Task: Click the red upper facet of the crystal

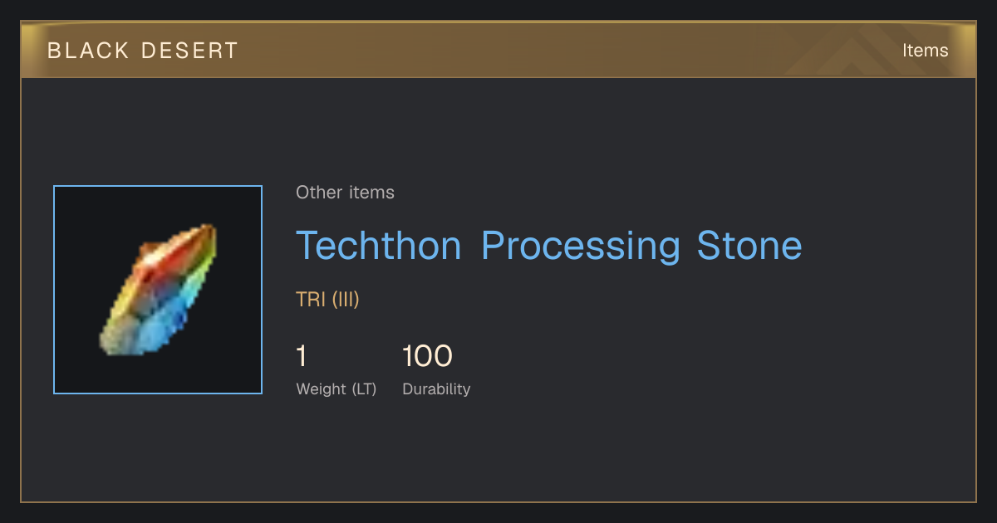Action: pos(170,257)
